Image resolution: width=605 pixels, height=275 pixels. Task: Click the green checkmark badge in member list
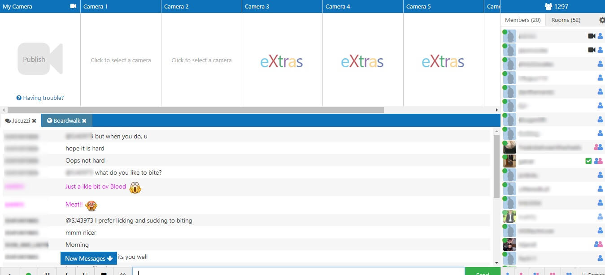588,161
